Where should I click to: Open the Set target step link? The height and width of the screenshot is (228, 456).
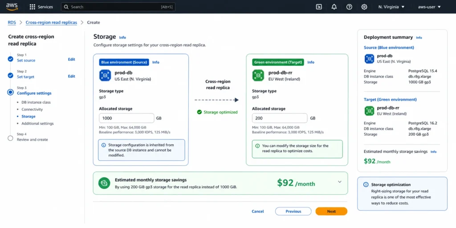coord(25,77)
